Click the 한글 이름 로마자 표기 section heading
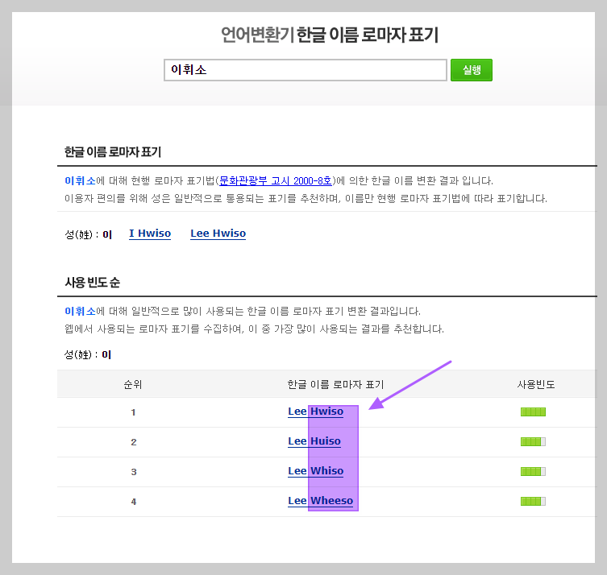 pyautogui.click(x=113, y=152)
